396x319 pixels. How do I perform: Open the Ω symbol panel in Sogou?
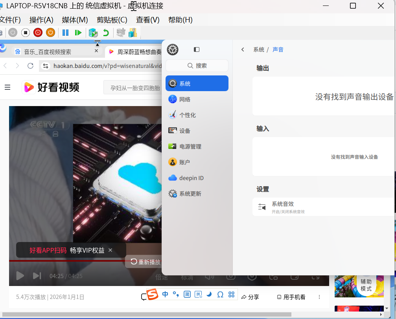tap(220, 294)
